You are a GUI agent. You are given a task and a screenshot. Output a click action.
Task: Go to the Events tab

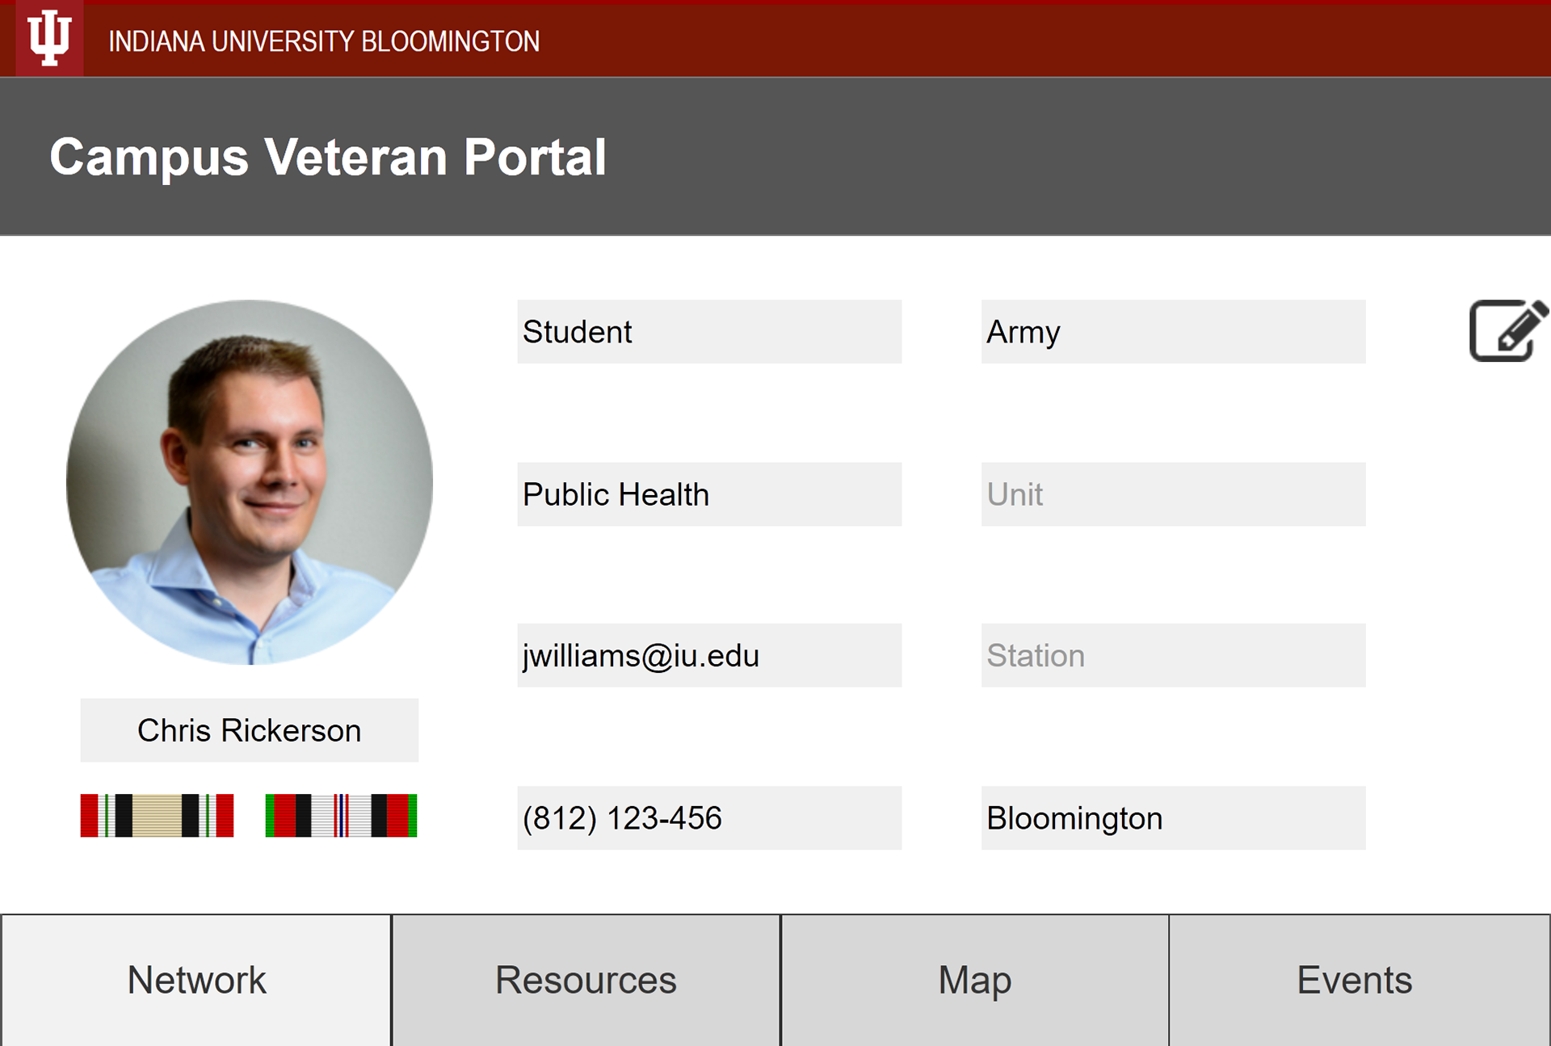[1355, 980]
